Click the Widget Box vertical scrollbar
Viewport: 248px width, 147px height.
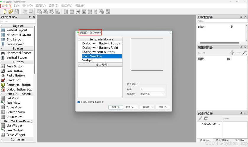pos(35,50)
